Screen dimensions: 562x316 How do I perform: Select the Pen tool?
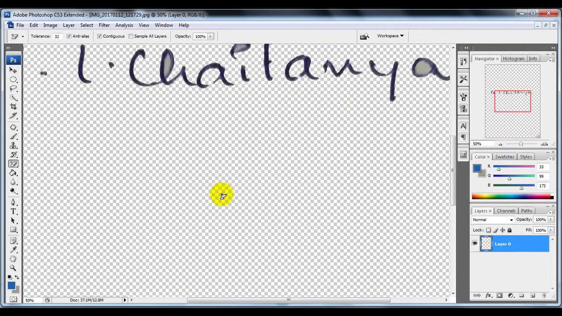[13, 202]
